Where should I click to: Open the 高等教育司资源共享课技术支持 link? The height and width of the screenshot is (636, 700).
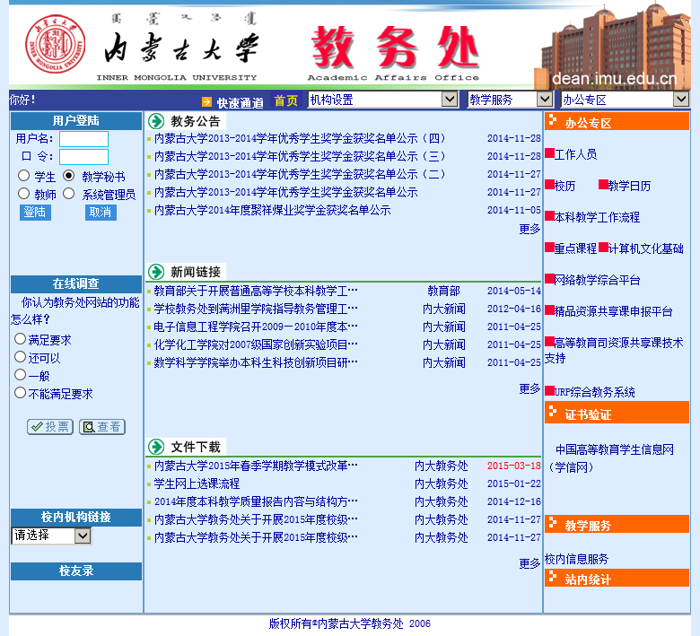(614, 350)
